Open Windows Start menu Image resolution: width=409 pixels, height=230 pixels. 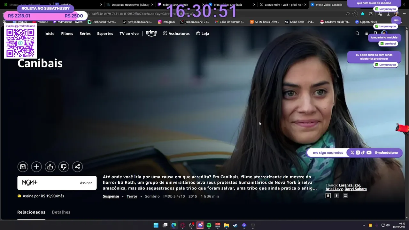coord(156,225)
